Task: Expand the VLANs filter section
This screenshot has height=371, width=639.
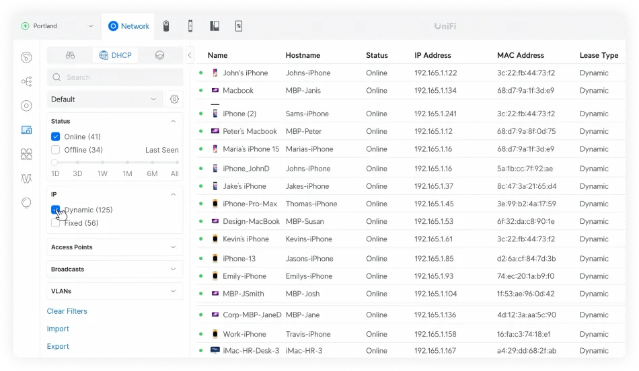Action: click(x=115, y=291)
